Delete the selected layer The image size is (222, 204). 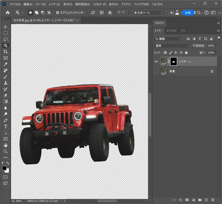click(213, 200)
